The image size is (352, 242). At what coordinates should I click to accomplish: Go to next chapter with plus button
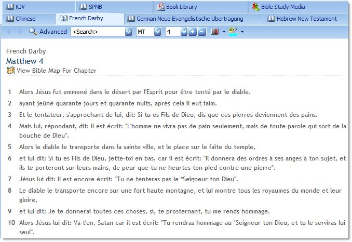(193, 32)
